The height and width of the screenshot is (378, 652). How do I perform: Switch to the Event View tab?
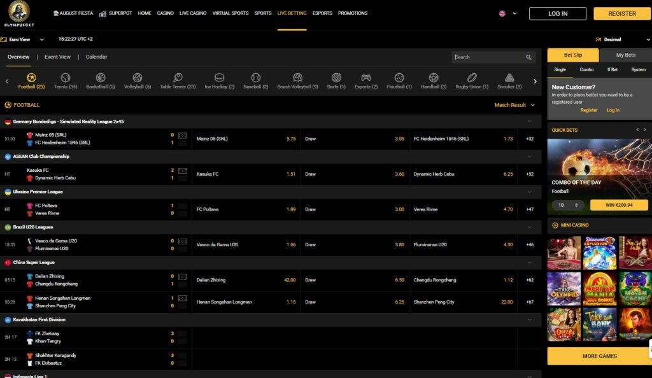click(x=57, y=57)
